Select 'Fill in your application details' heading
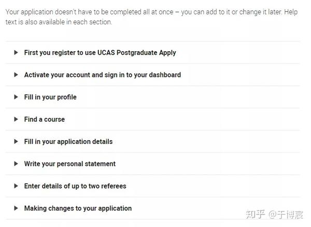 click(x=68, y=142)
